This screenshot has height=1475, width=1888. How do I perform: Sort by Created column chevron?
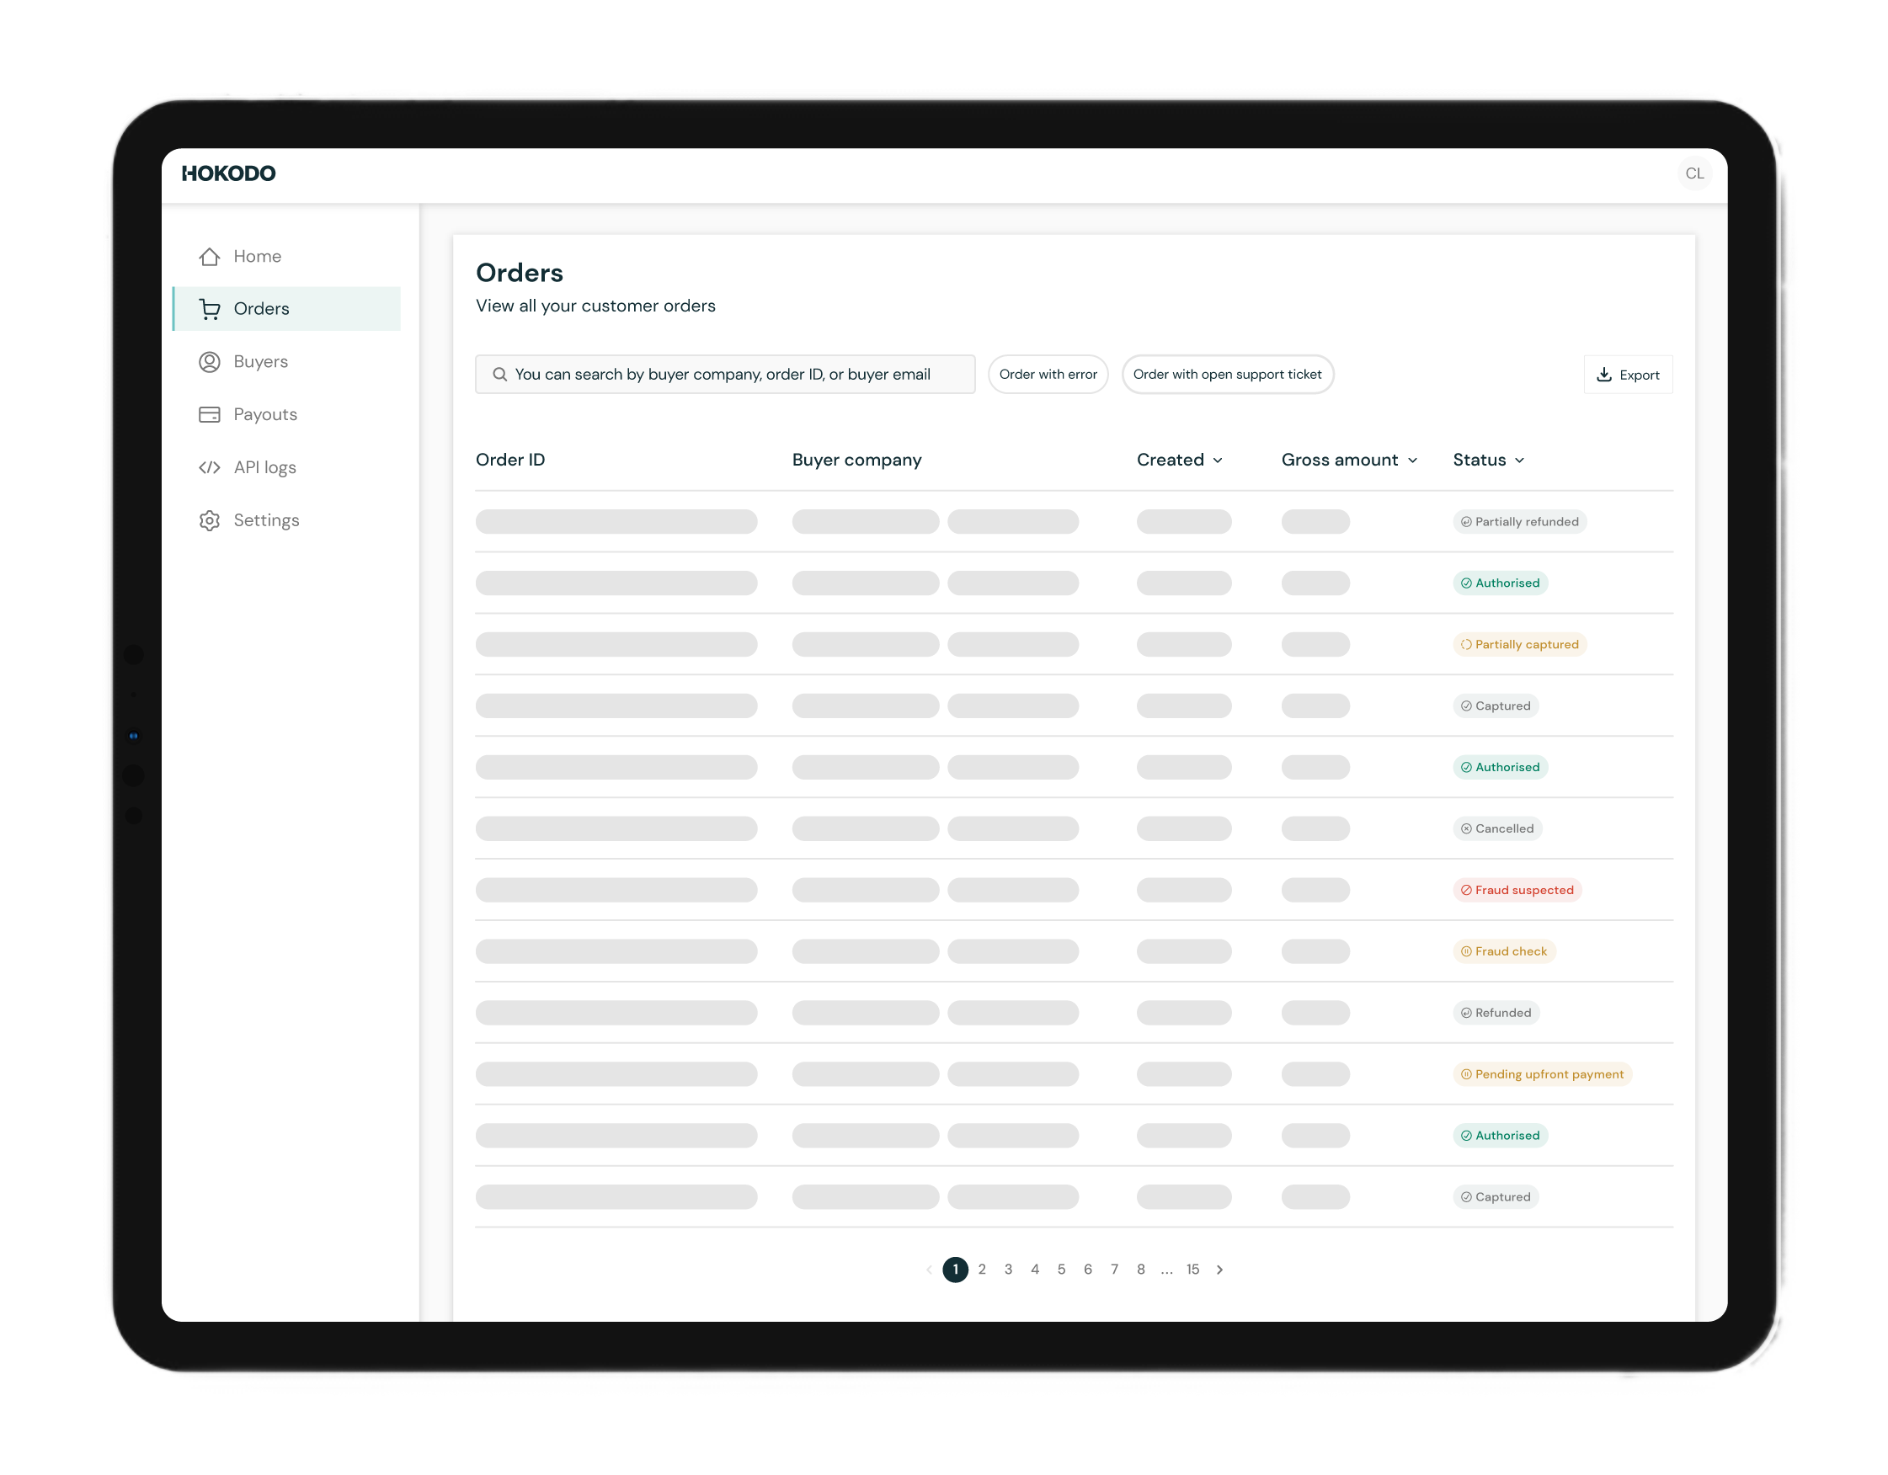point(1217,461)
